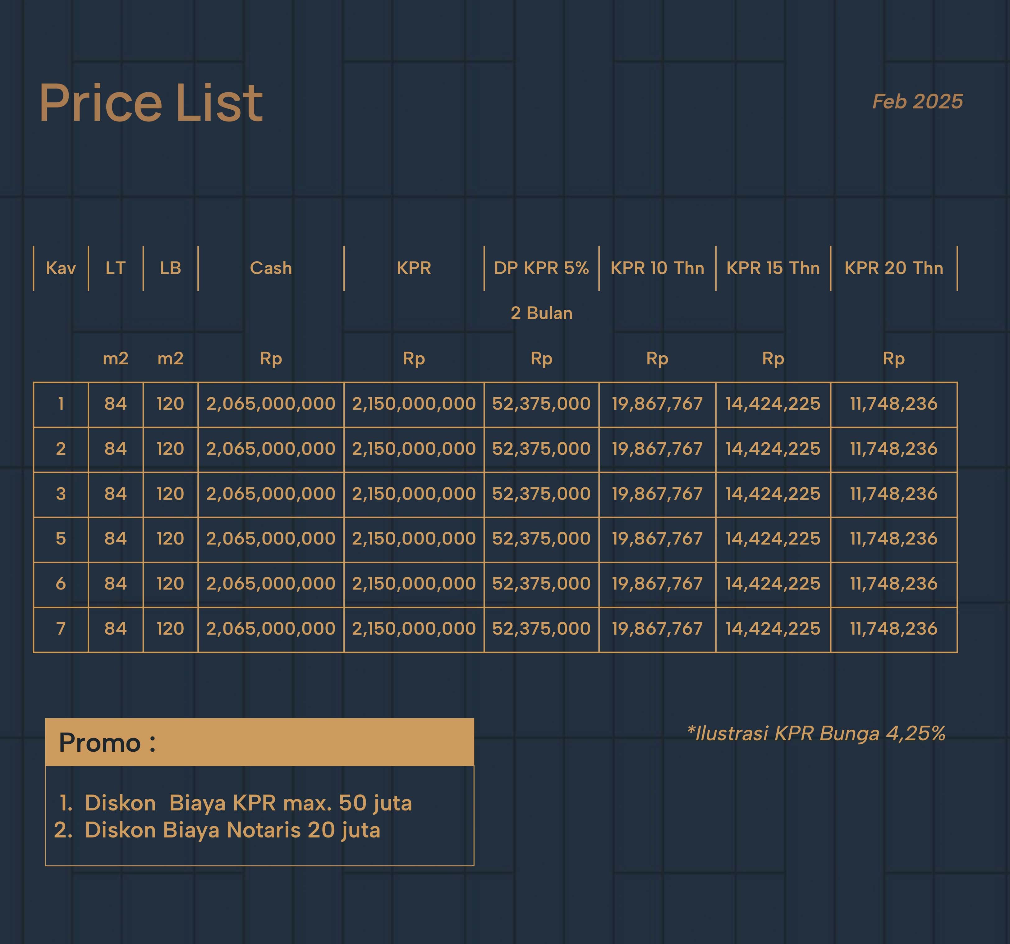Click the KPR 20 Thn value for Kav 6
Viewport: 1010px width, 944px height.
click(894, 583)
